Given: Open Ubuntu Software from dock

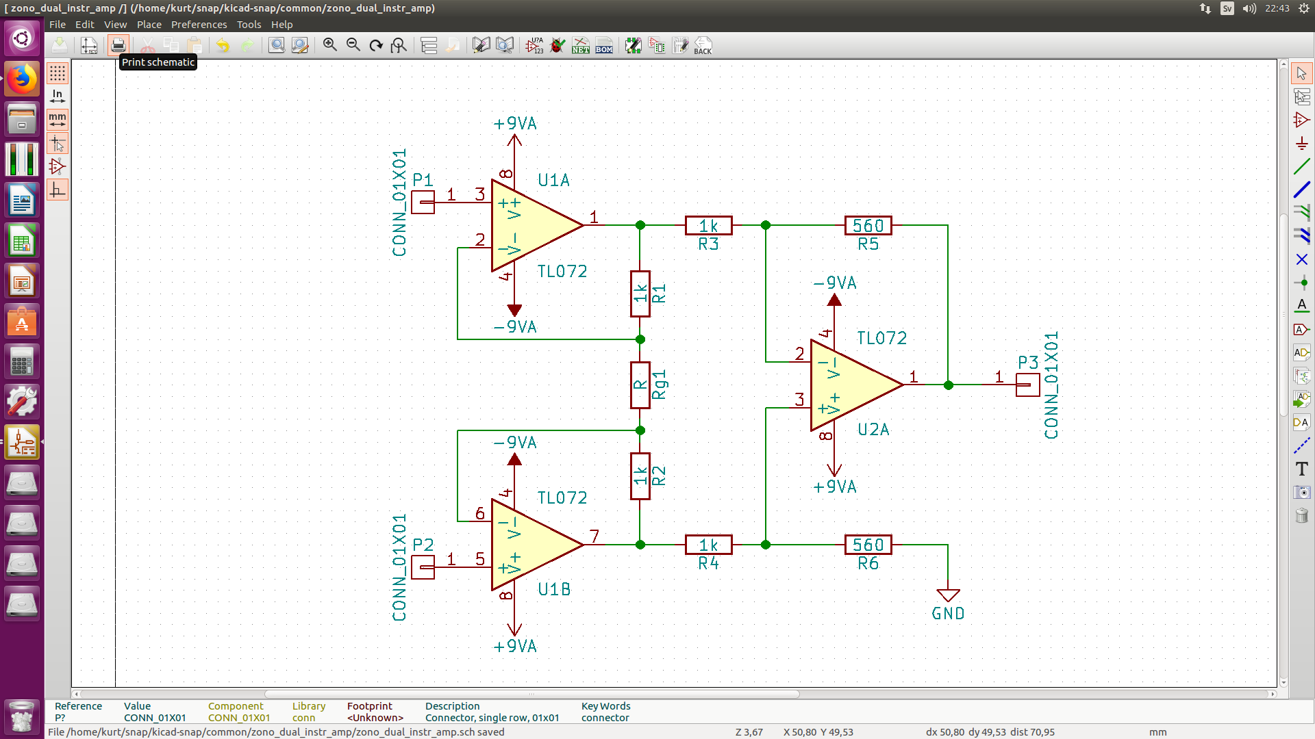Looking at the screenshot, I should [22, 322].
